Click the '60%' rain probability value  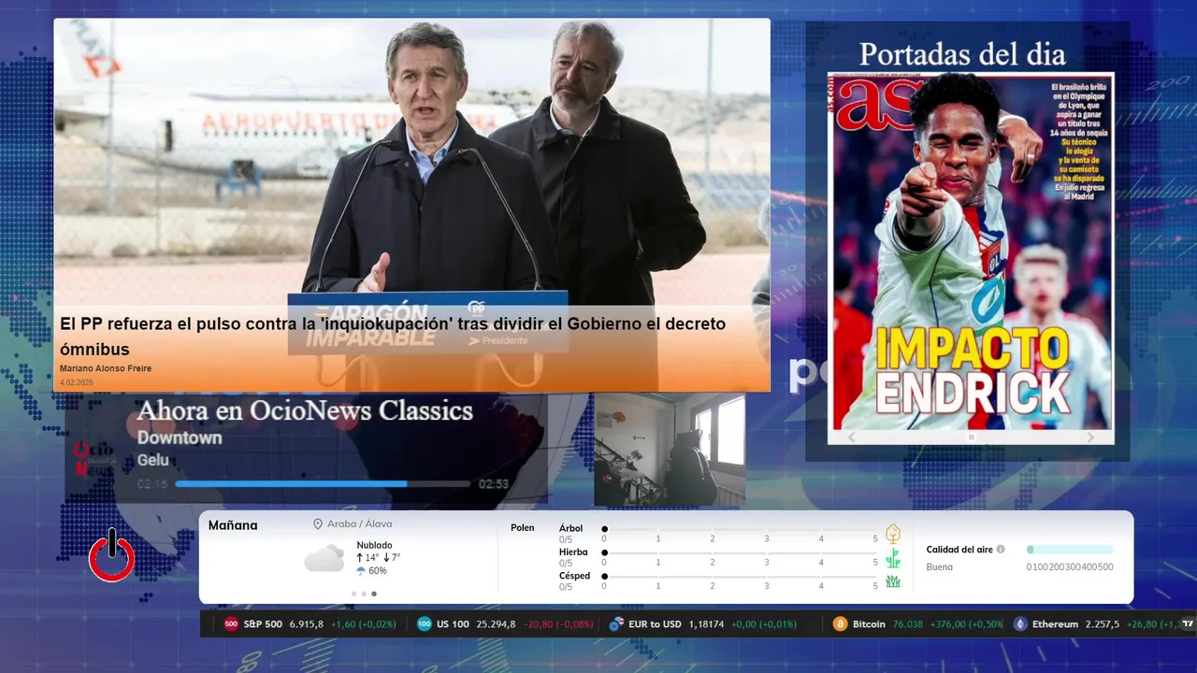[x=378, y=571]
